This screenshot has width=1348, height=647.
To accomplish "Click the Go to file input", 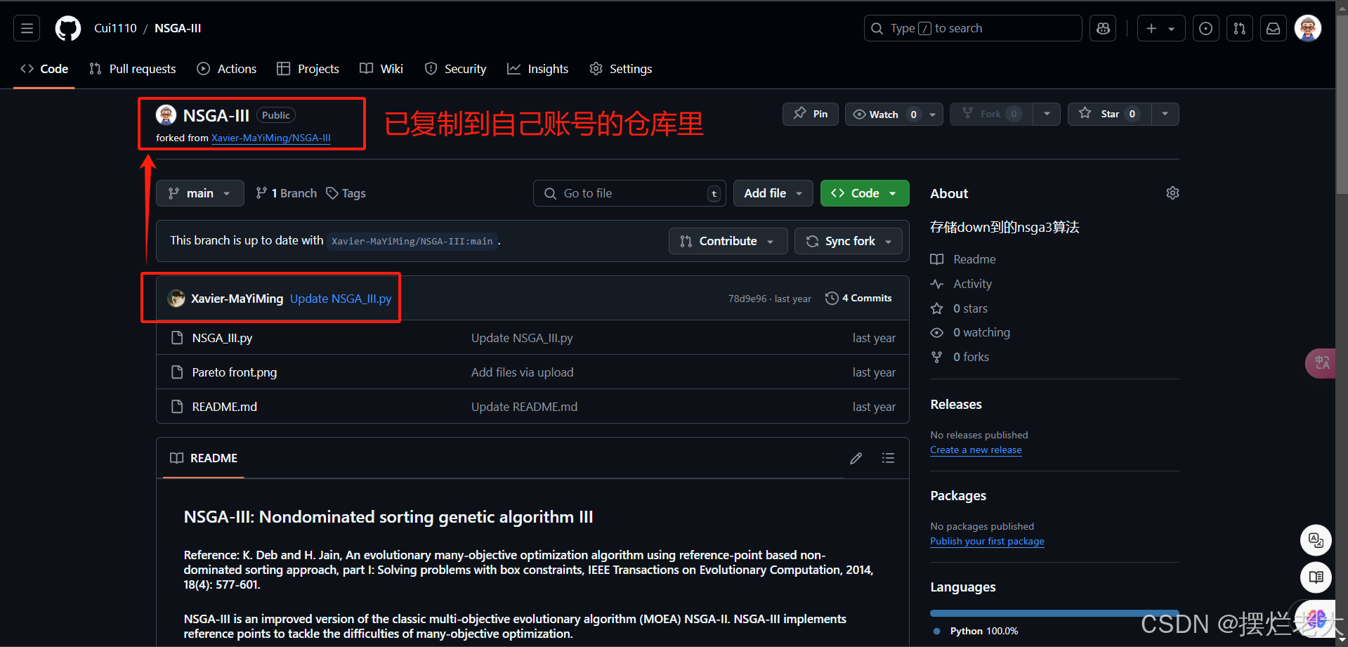I will click(629, 193).
